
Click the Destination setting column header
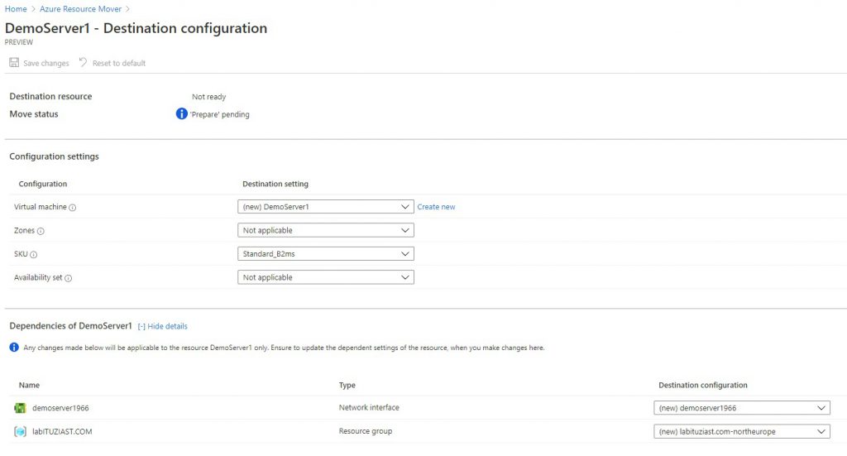(x=275, y=184)
